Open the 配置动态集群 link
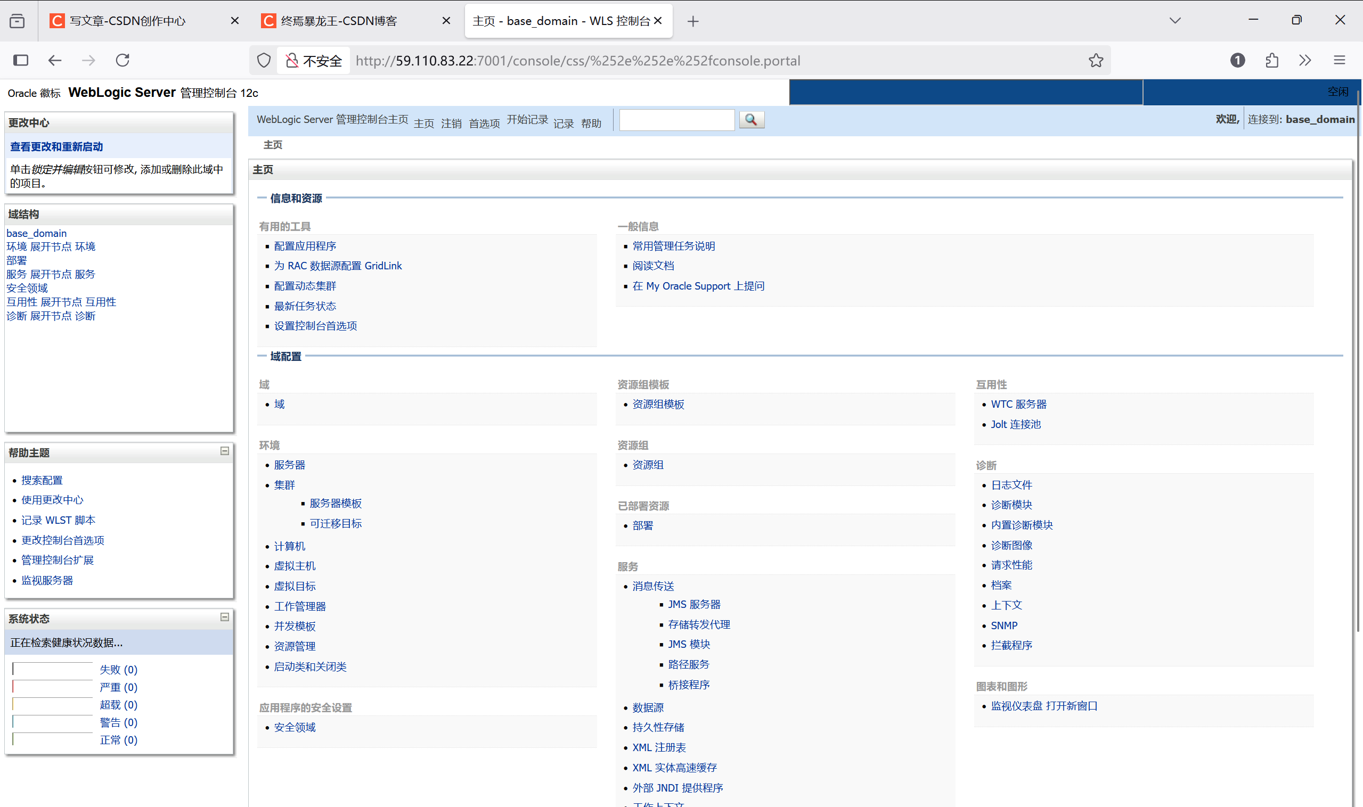1363x807 pixels. [x=305, y=286]
